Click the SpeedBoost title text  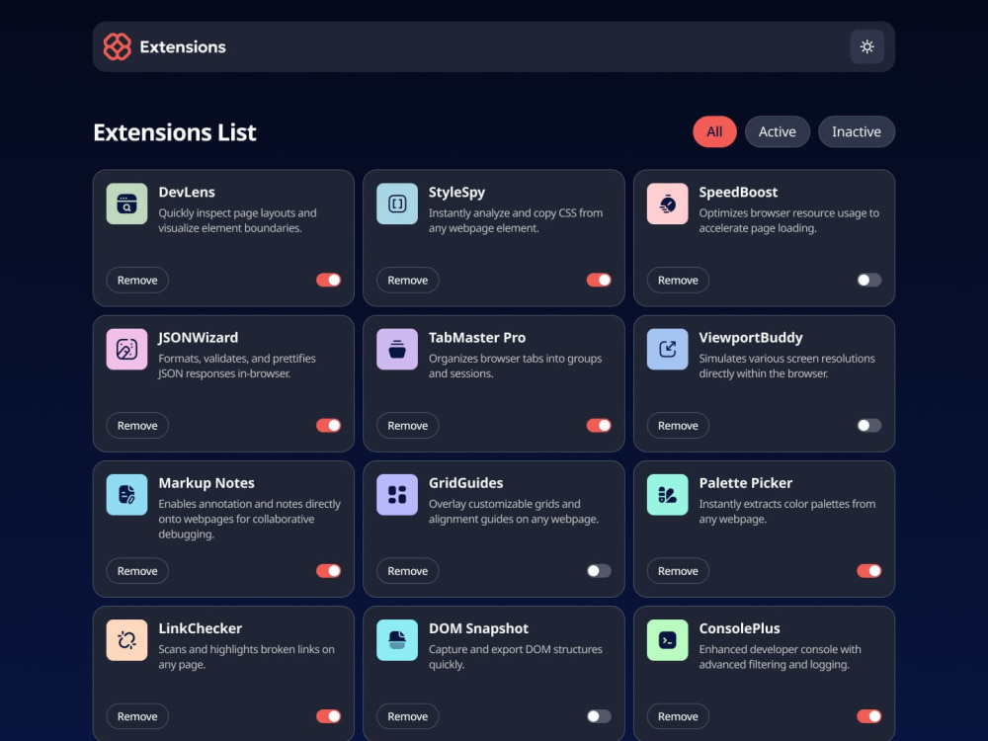click(738, 193)
